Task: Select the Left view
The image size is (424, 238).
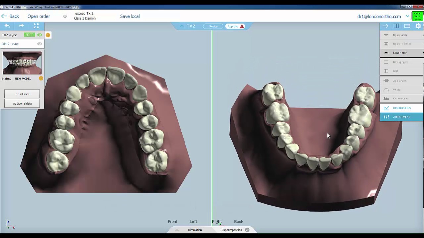Action: pyautogui.click(x=193, y=222)
